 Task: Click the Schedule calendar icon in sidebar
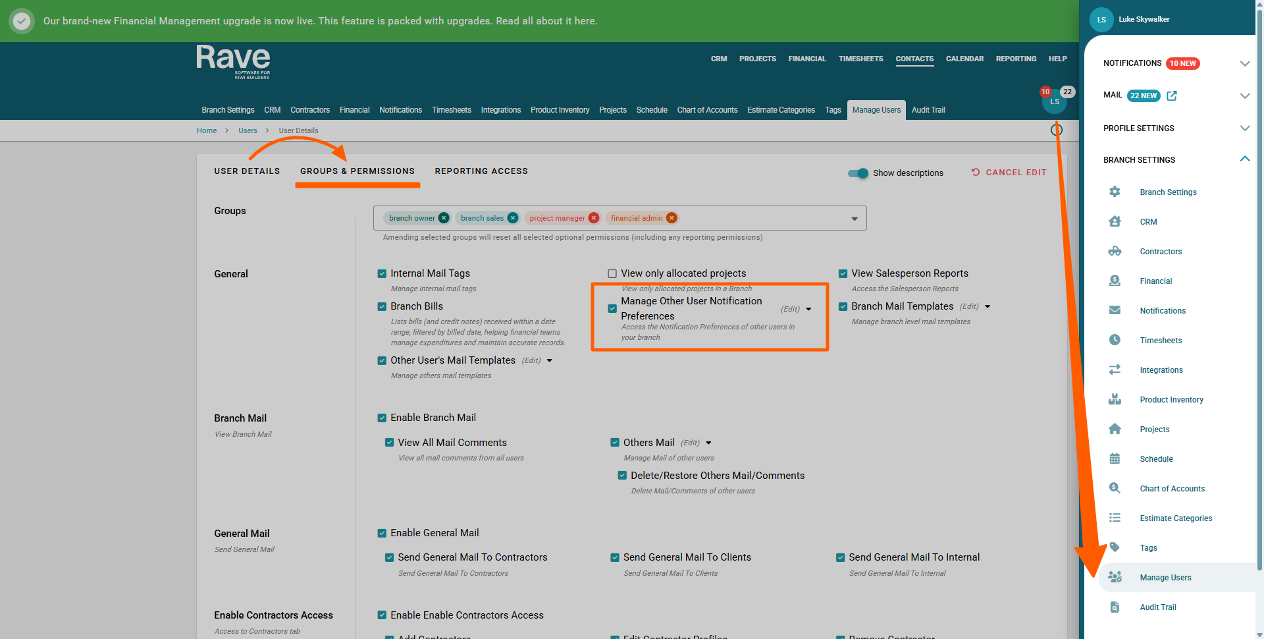click(x=1115, y=458)
